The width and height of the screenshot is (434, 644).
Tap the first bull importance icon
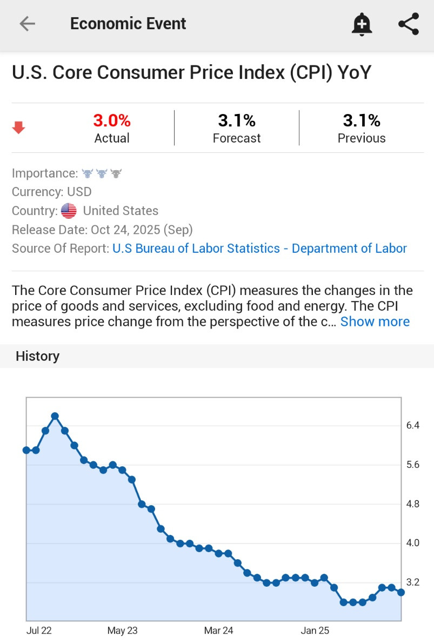coord(88,173)
